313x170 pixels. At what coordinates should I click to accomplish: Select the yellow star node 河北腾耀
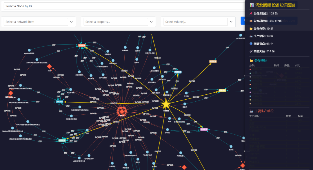[x=166, y=105]
